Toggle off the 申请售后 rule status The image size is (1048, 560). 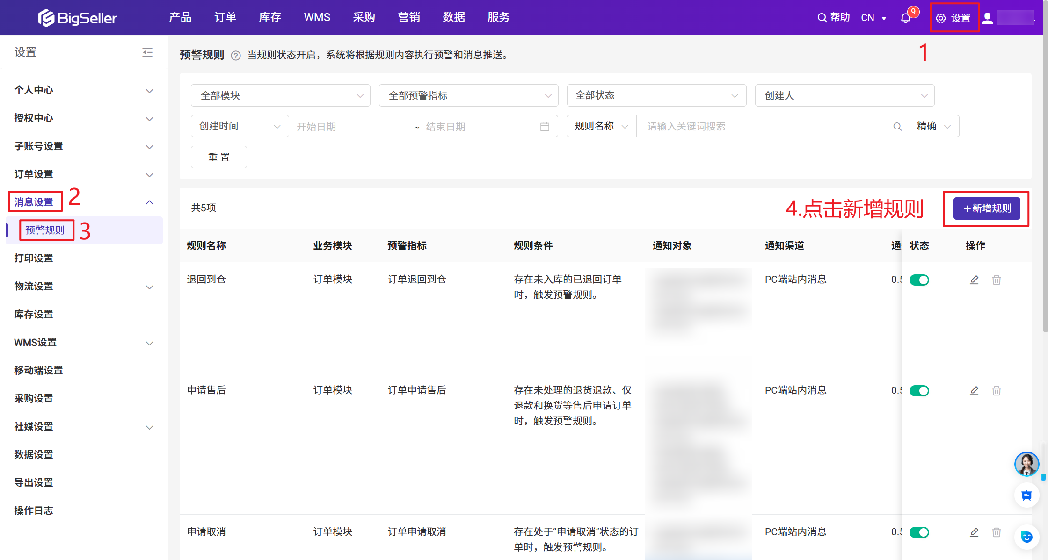click(x=919, y=391)
